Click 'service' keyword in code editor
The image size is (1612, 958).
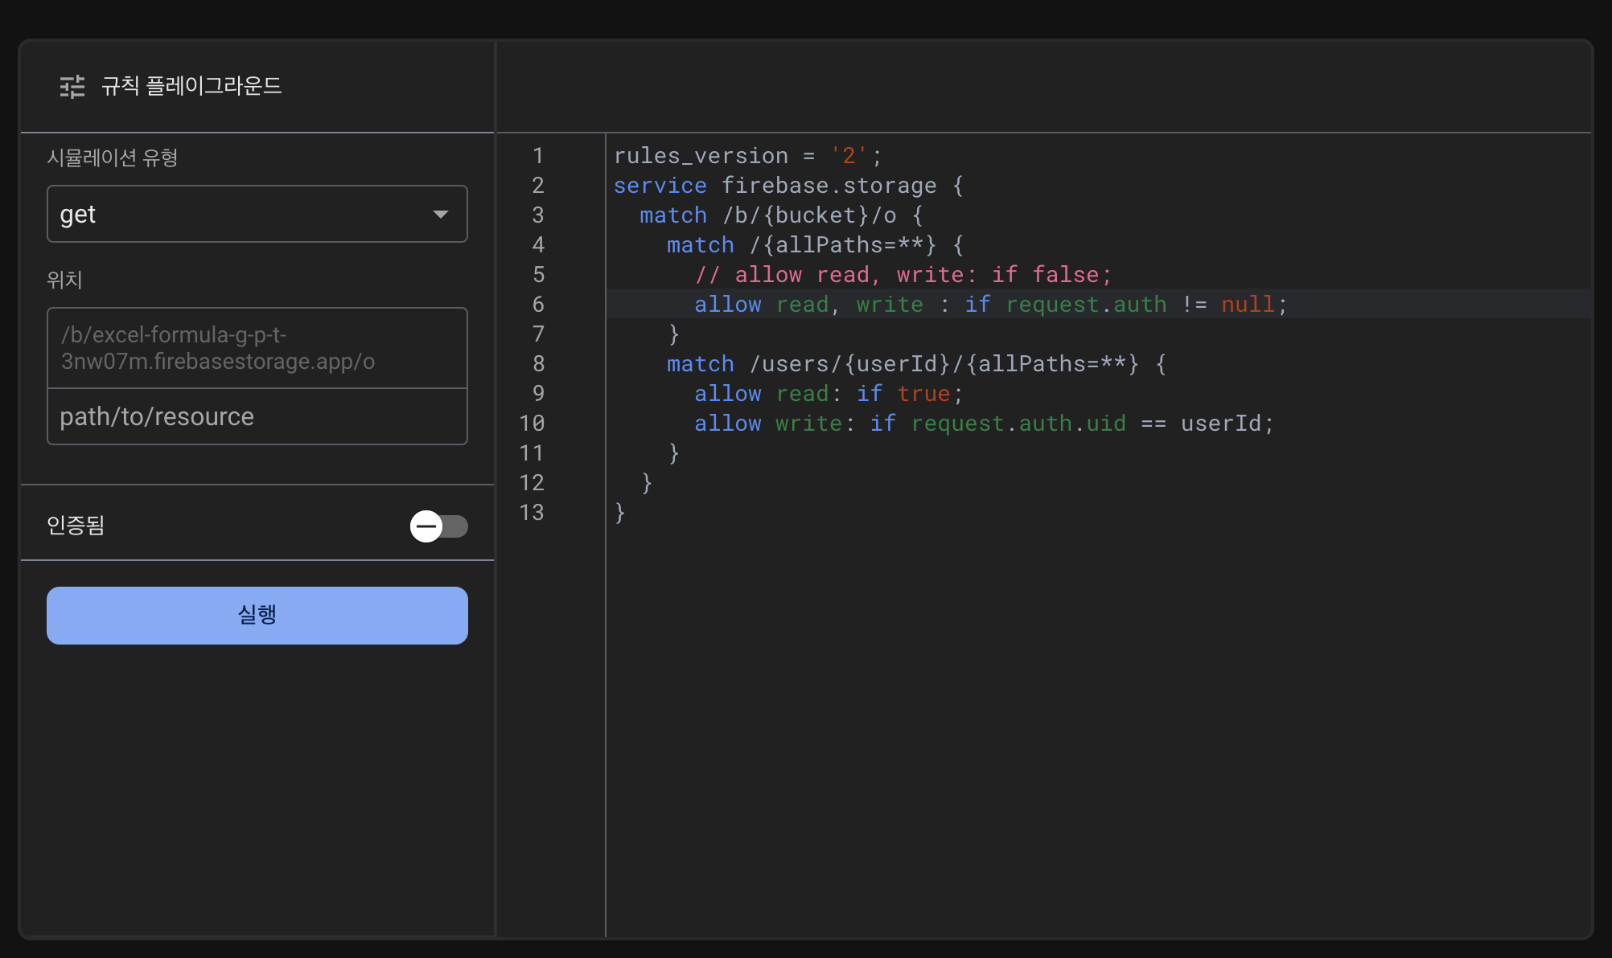660,186
